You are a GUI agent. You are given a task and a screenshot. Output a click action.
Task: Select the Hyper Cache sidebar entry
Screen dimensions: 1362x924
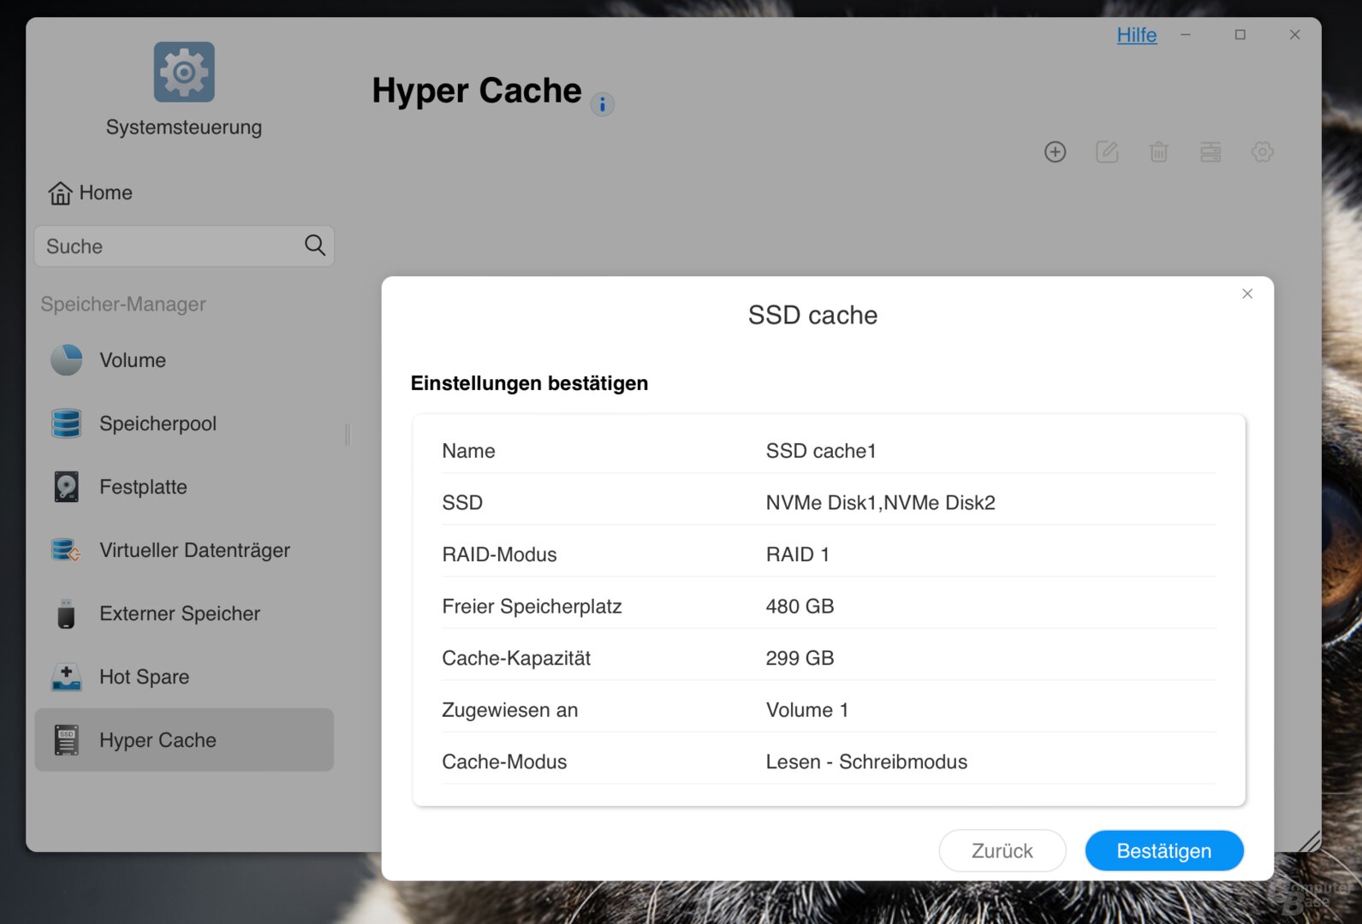point(158,740)
